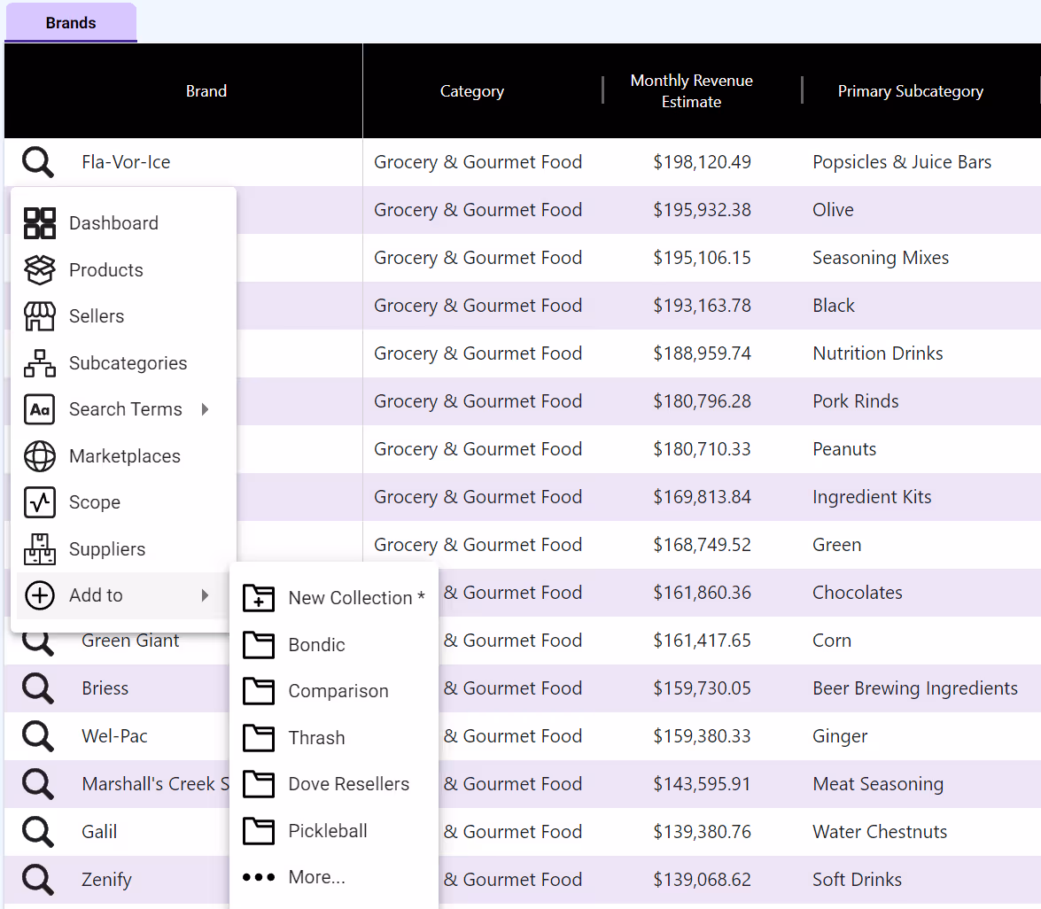Open the Briess brand name
This screenshot has height=909, width=1041.
coord(105,688)
